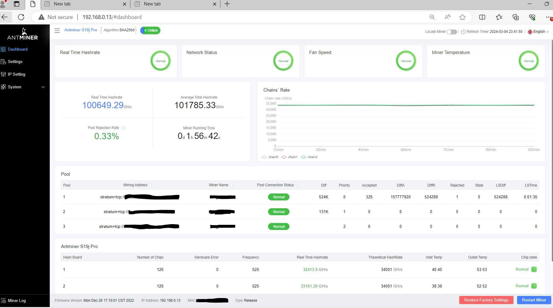Click the green Online status badge
The image size is (553, 308).
point(150,30)
